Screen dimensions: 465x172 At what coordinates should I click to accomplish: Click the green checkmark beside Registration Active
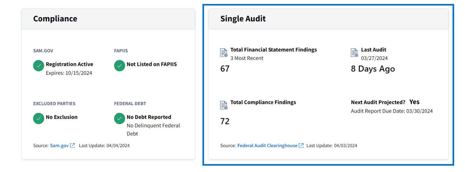tap(38, 66)
